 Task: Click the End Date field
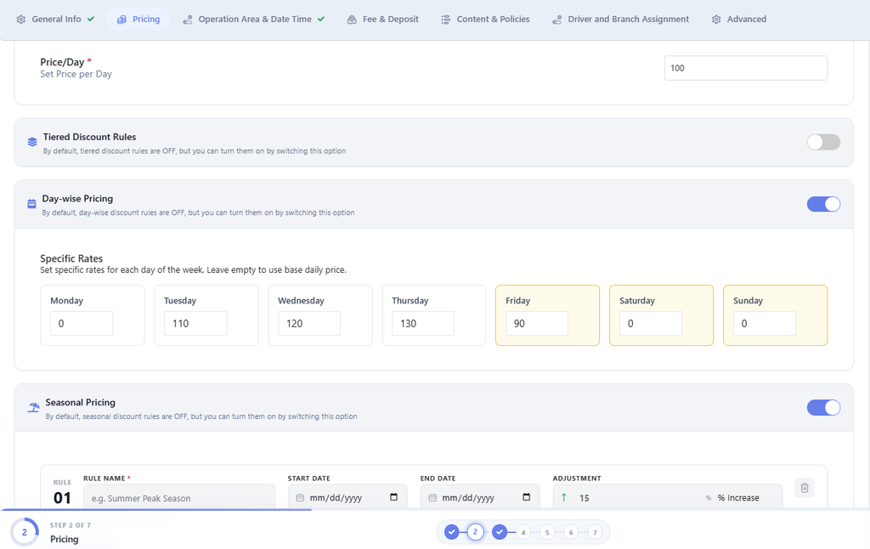[x=480, y=497]
